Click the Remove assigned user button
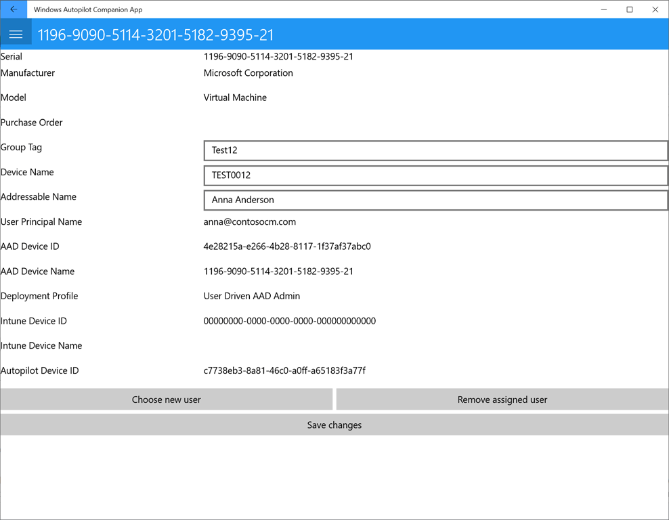The image size is (669, 520). point(501,399)
